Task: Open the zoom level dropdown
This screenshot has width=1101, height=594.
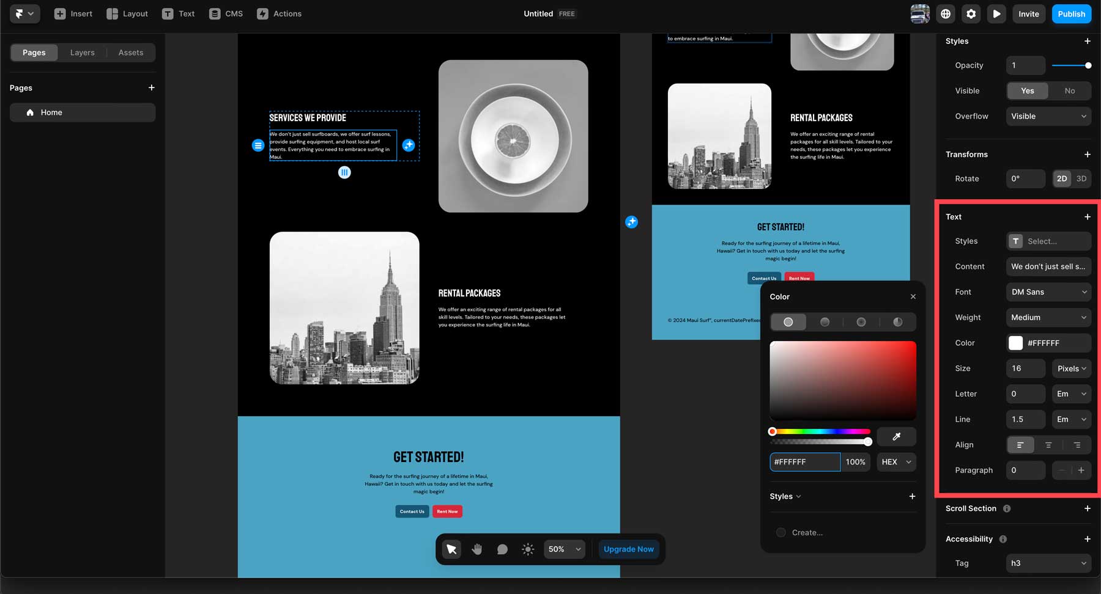Action: (563, 549)
